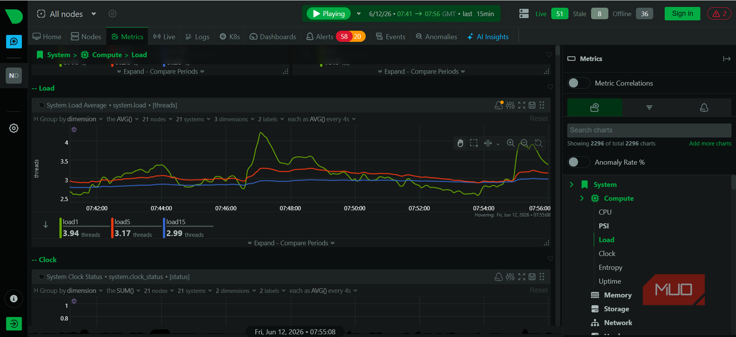The height and width of the screenshot is (337, 736).
Task: Select PSI in the metrics tree
Action: click(x=604, y=226)
